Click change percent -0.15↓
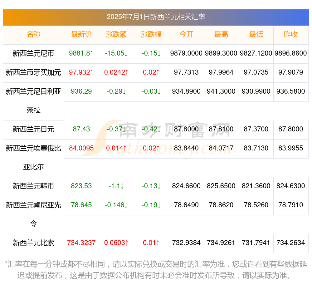The image size is (312, 285). tap(151, 53)
